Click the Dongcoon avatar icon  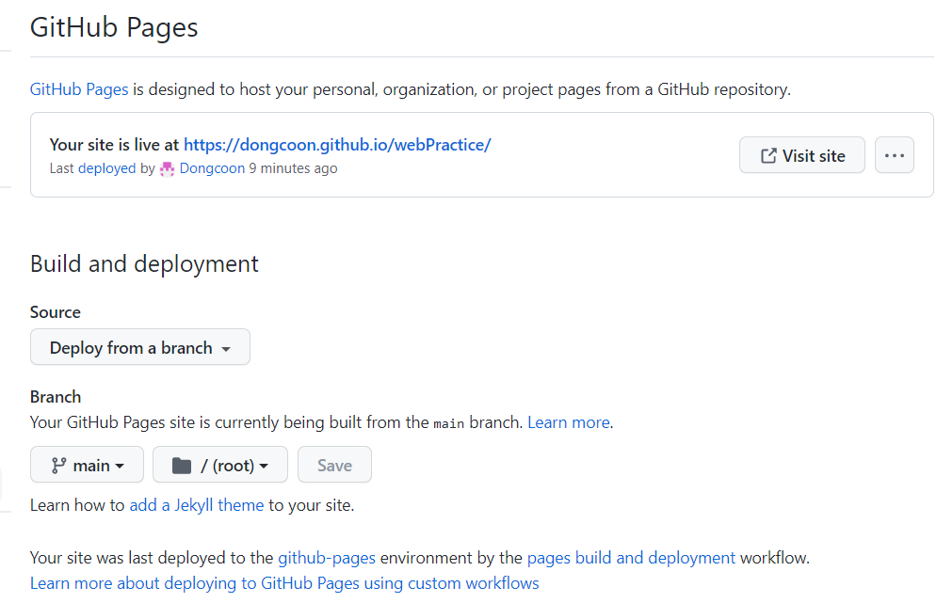coord(168,169)
